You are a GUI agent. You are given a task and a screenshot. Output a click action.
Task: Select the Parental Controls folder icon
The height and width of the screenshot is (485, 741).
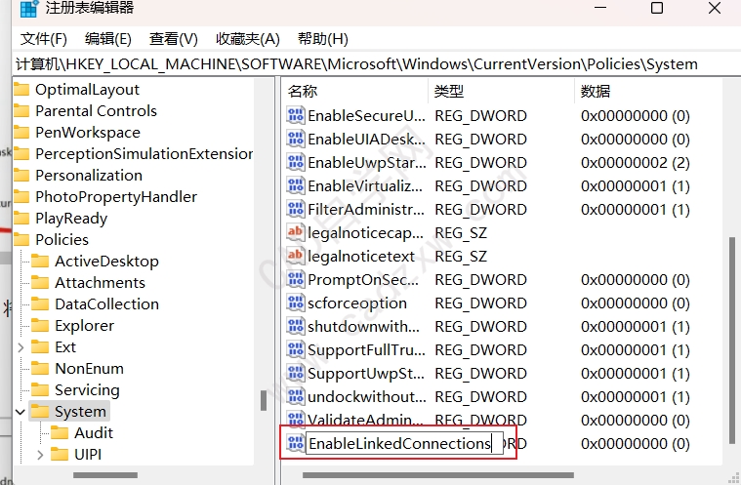tap(21, 111)
